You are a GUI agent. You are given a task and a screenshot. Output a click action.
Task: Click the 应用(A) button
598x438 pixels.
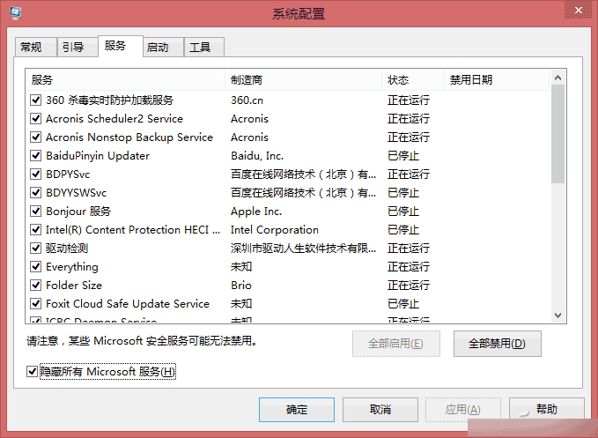pyautogui.click(x=463, y=410)
